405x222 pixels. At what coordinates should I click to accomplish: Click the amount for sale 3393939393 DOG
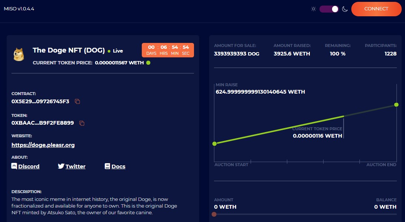[x=237, y=54]
